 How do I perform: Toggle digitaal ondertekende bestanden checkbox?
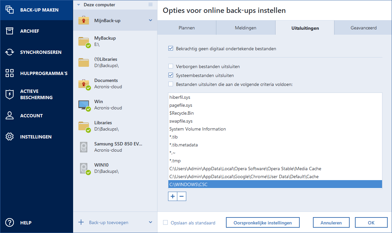pos(171,49)
